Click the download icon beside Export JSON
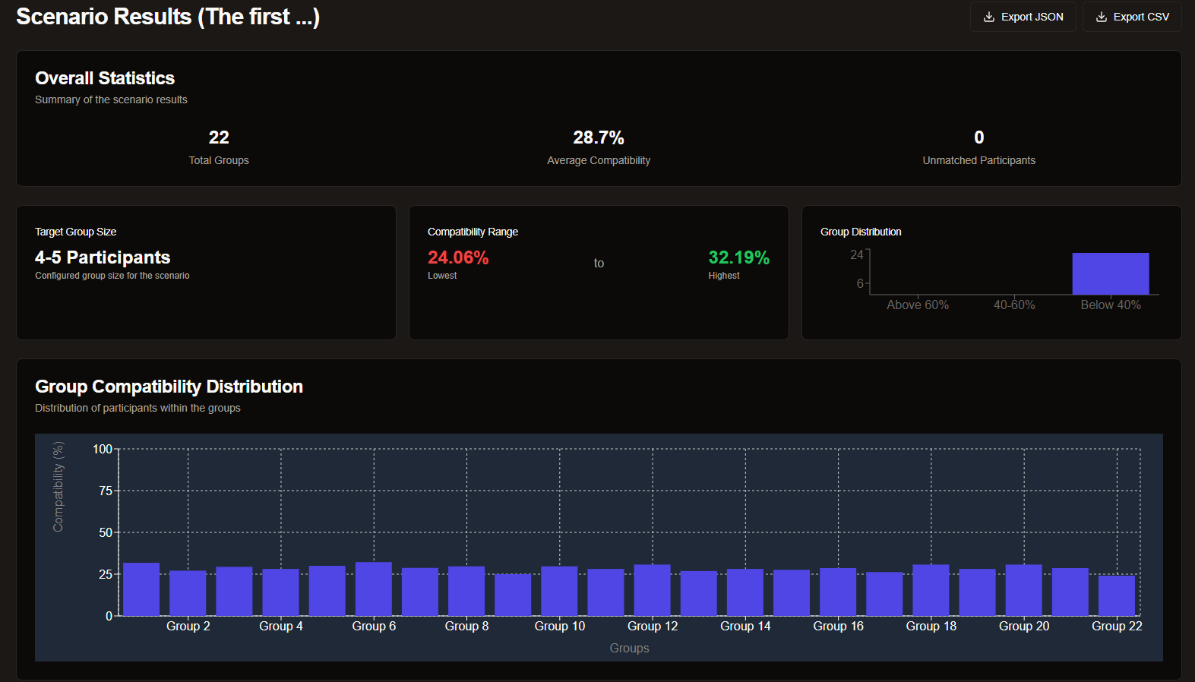 [989, 17]
